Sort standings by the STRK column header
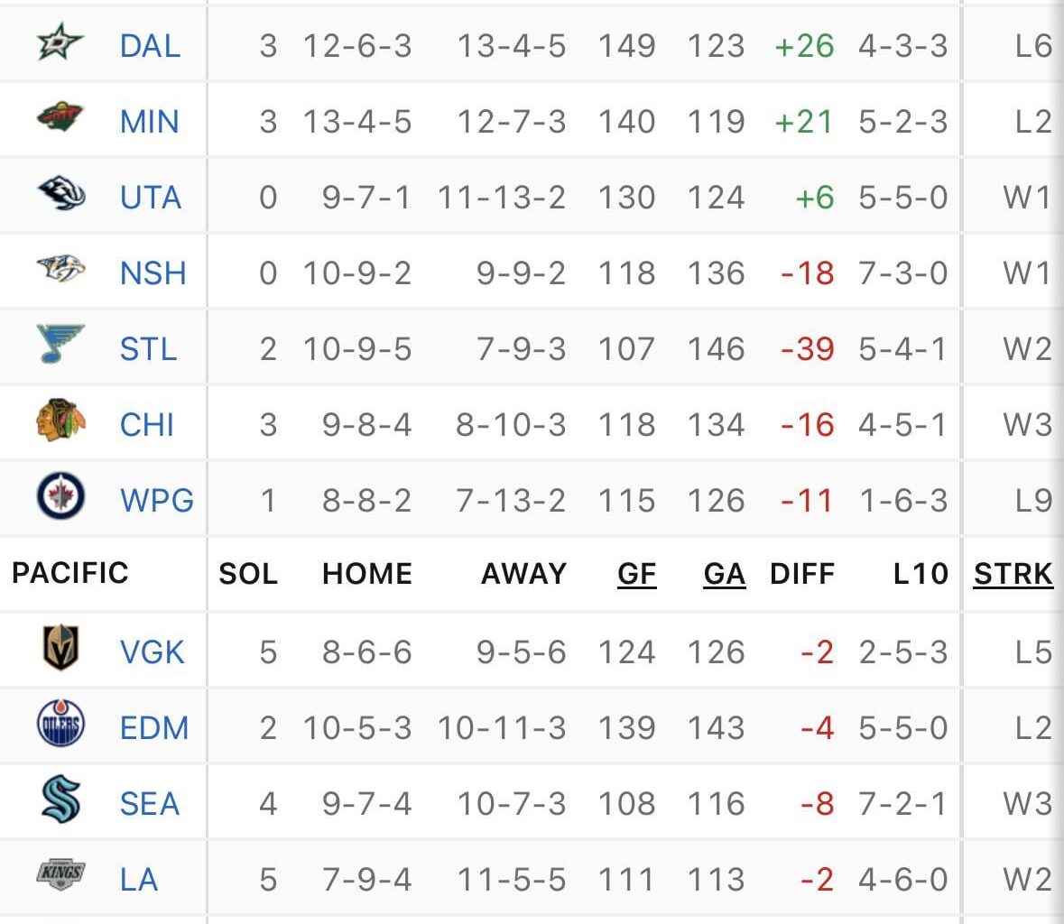 pos(1013,574)
